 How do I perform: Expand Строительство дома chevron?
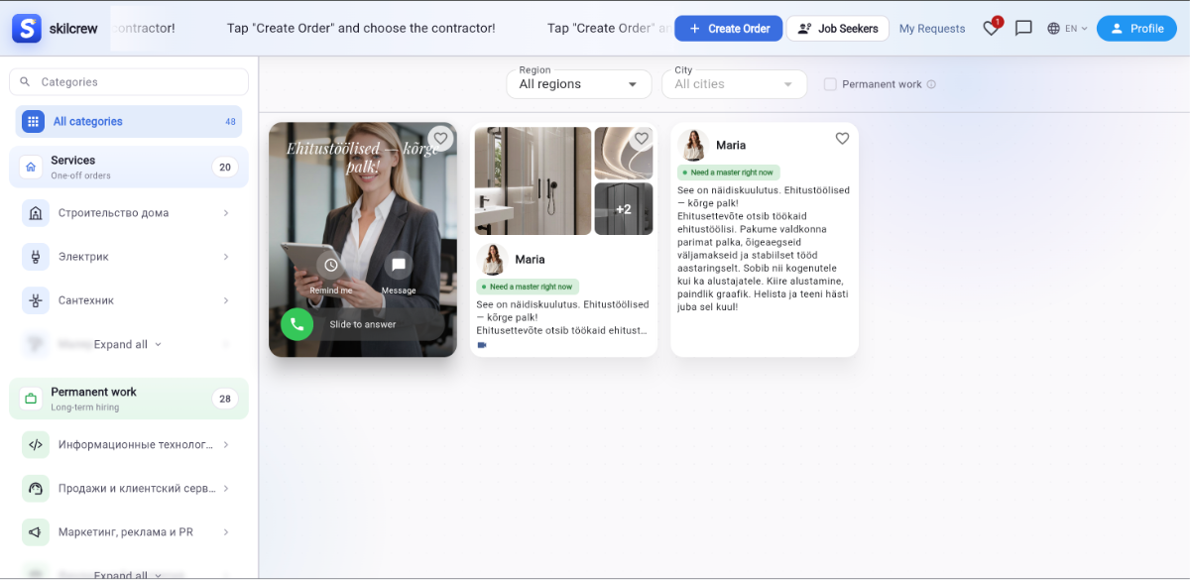coord(226,213)
